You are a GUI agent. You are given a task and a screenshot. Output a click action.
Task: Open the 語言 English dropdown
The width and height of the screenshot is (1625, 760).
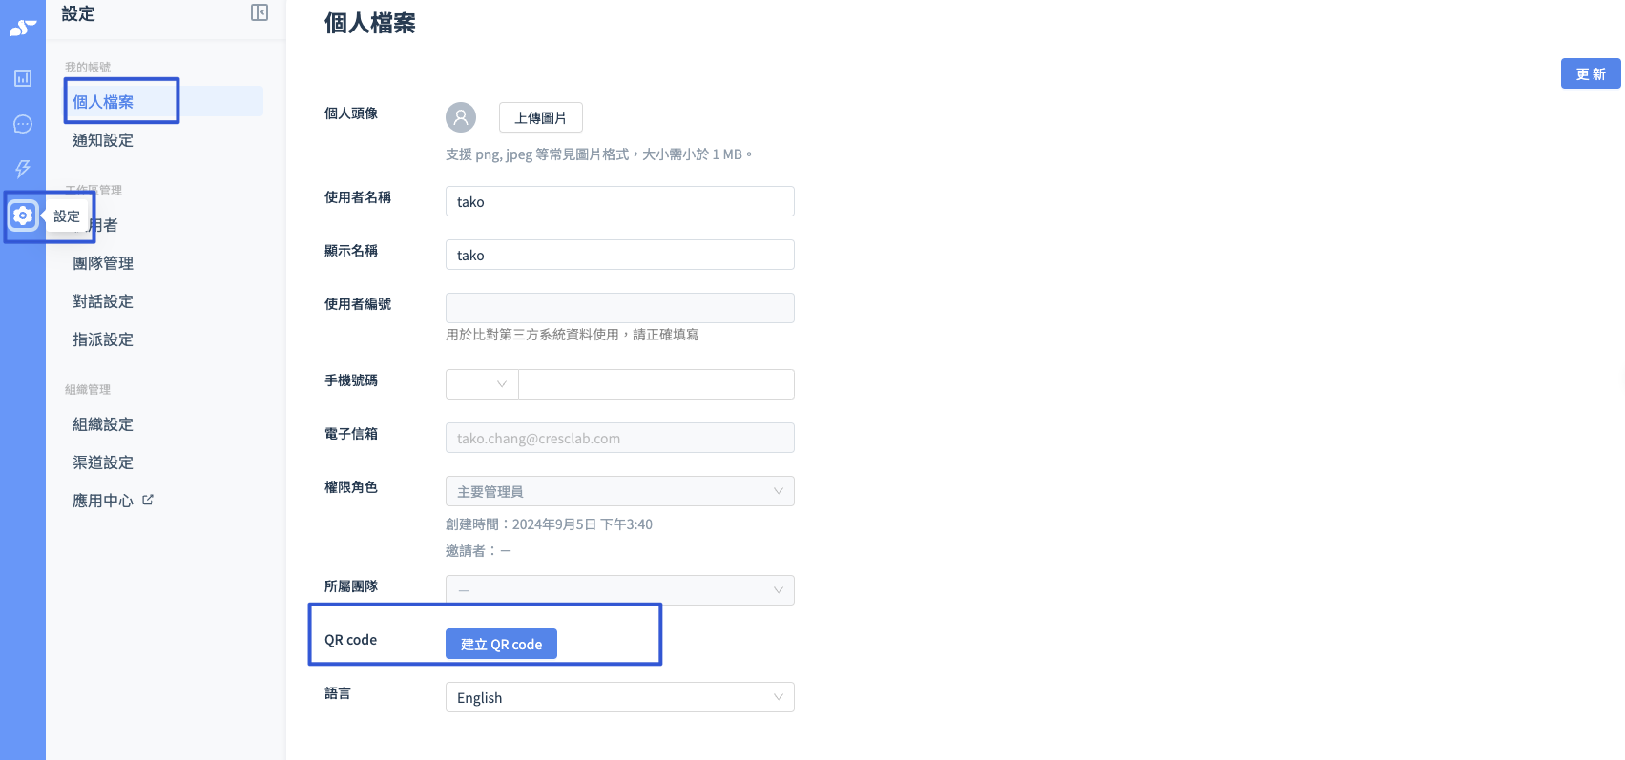point(620,697)
